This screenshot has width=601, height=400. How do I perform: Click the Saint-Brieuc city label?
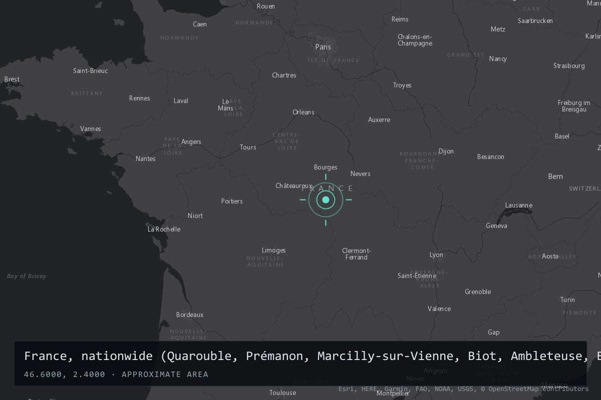(91, 70)
